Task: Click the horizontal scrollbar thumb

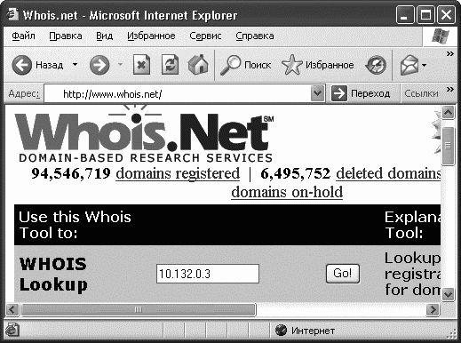Action: [x=139, y=309]
